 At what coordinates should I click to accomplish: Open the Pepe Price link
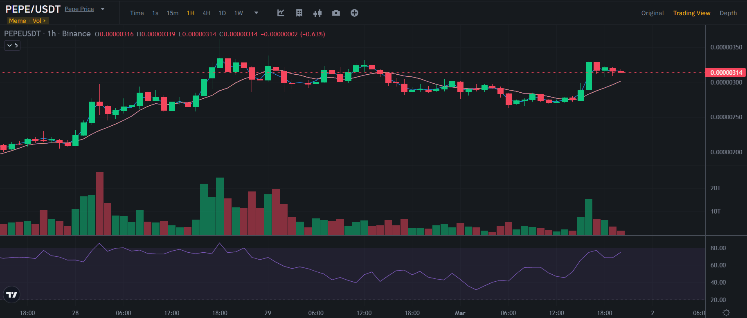[79, 9]
